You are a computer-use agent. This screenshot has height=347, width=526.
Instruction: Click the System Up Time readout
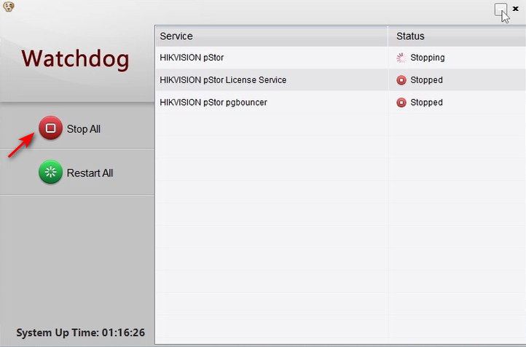tap(81, 333)
